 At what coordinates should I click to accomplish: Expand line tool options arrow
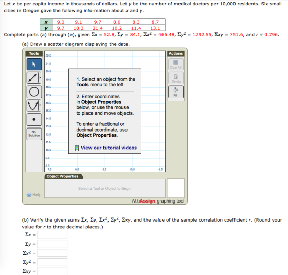(40, 78)
